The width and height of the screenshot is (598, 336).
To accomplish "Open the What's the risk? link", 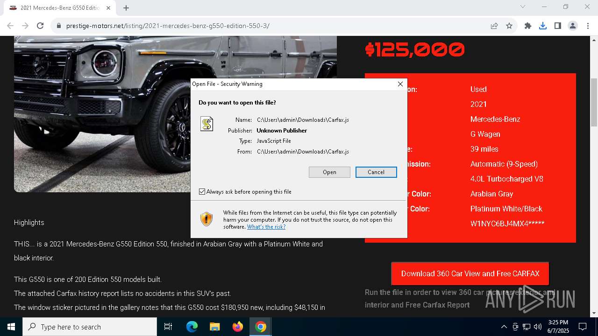I will 266,227.
